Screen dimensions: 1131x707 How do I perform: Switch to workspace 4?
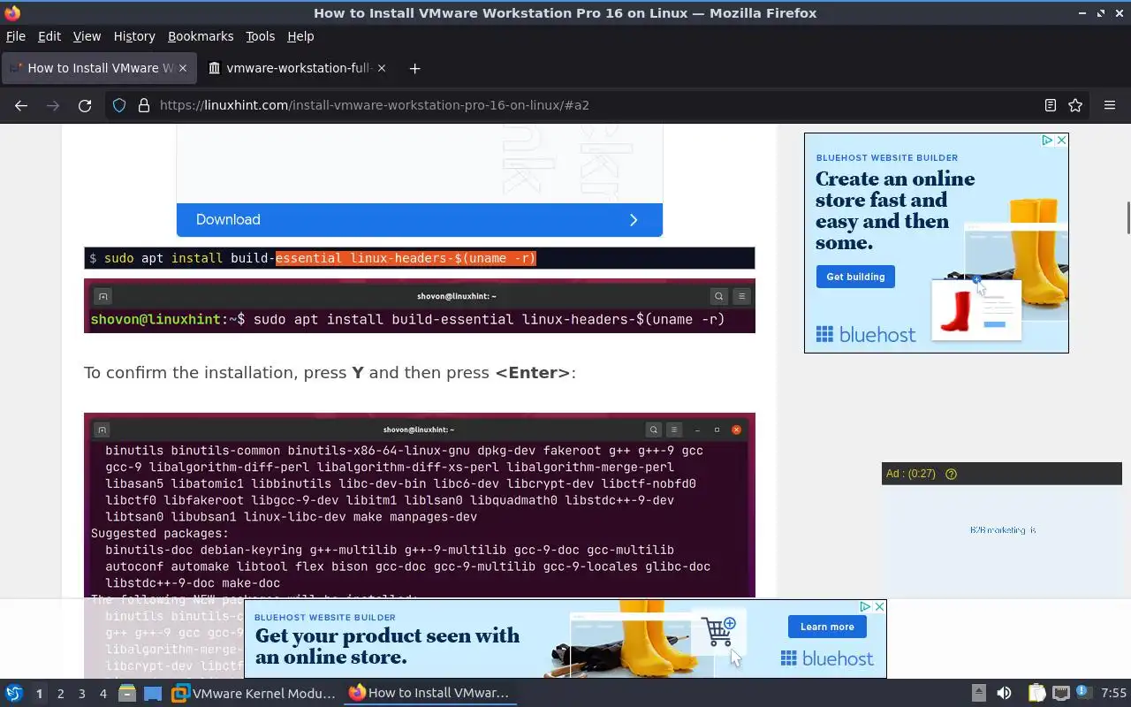(x=102, y=694)
